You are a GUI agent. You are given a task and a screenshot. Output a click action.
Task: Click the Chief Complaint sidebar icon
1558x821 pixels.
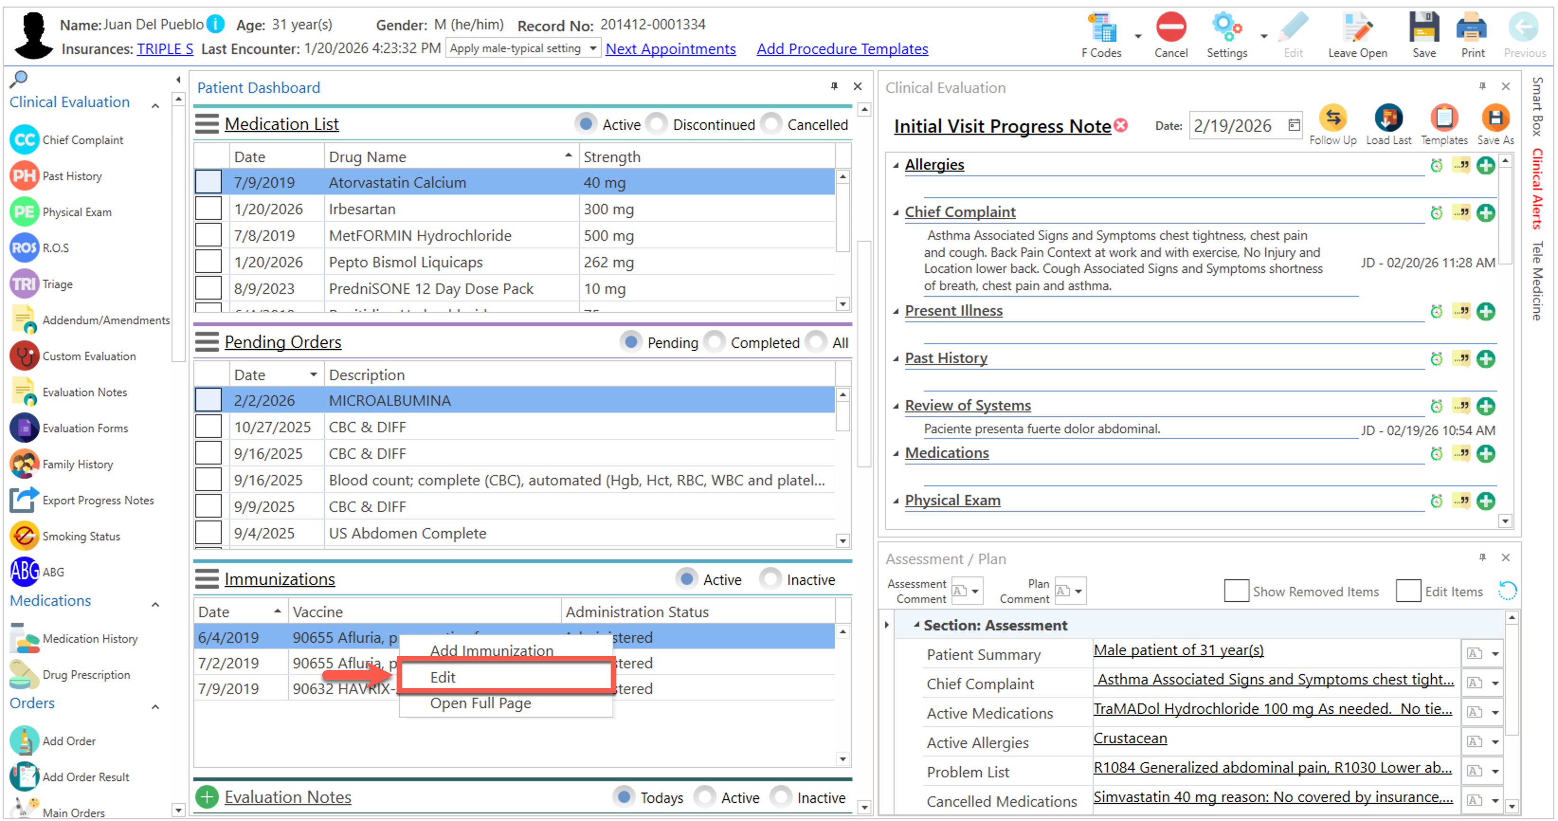24,140
